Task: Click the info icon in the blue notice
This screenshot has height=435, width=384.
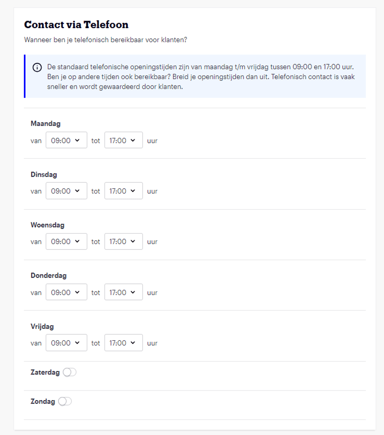Action: tap(37, 67)
